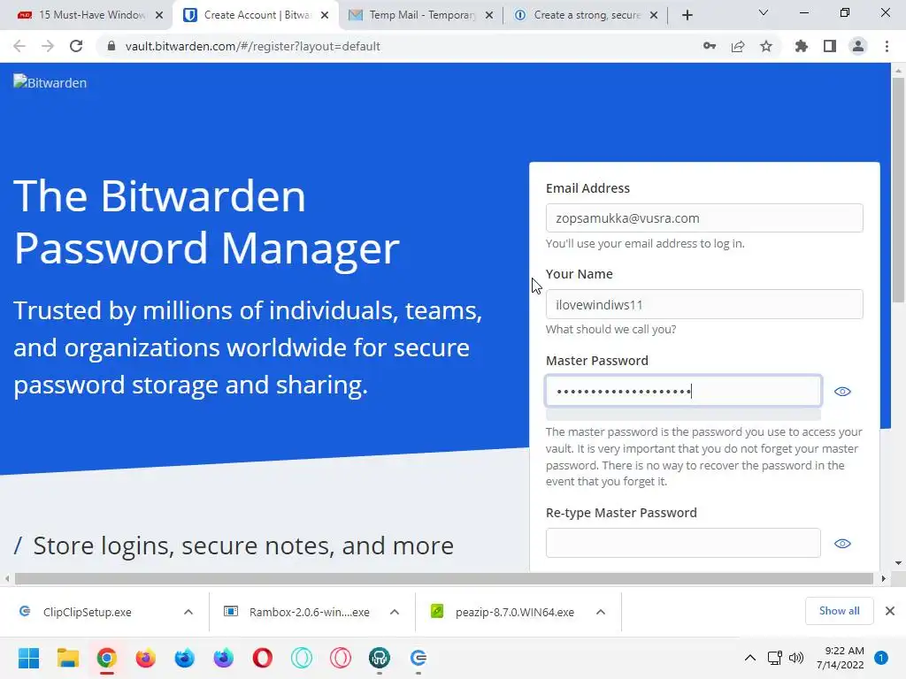Screen dimensions: 906x679
Task: Open the Windows Start menu
Action: [29, 658]
